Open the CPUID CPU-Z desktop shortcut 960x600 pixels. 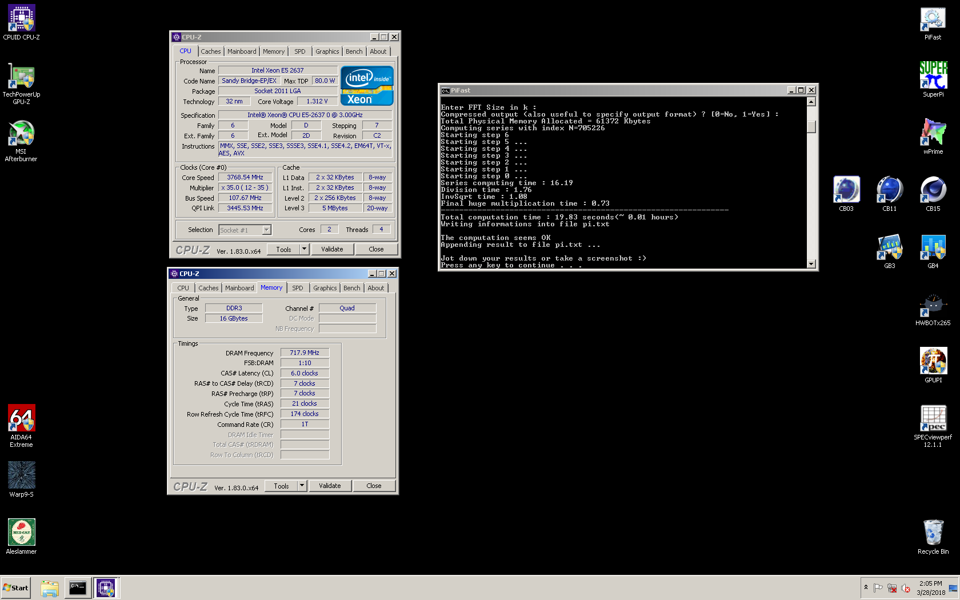coord(21,23)
